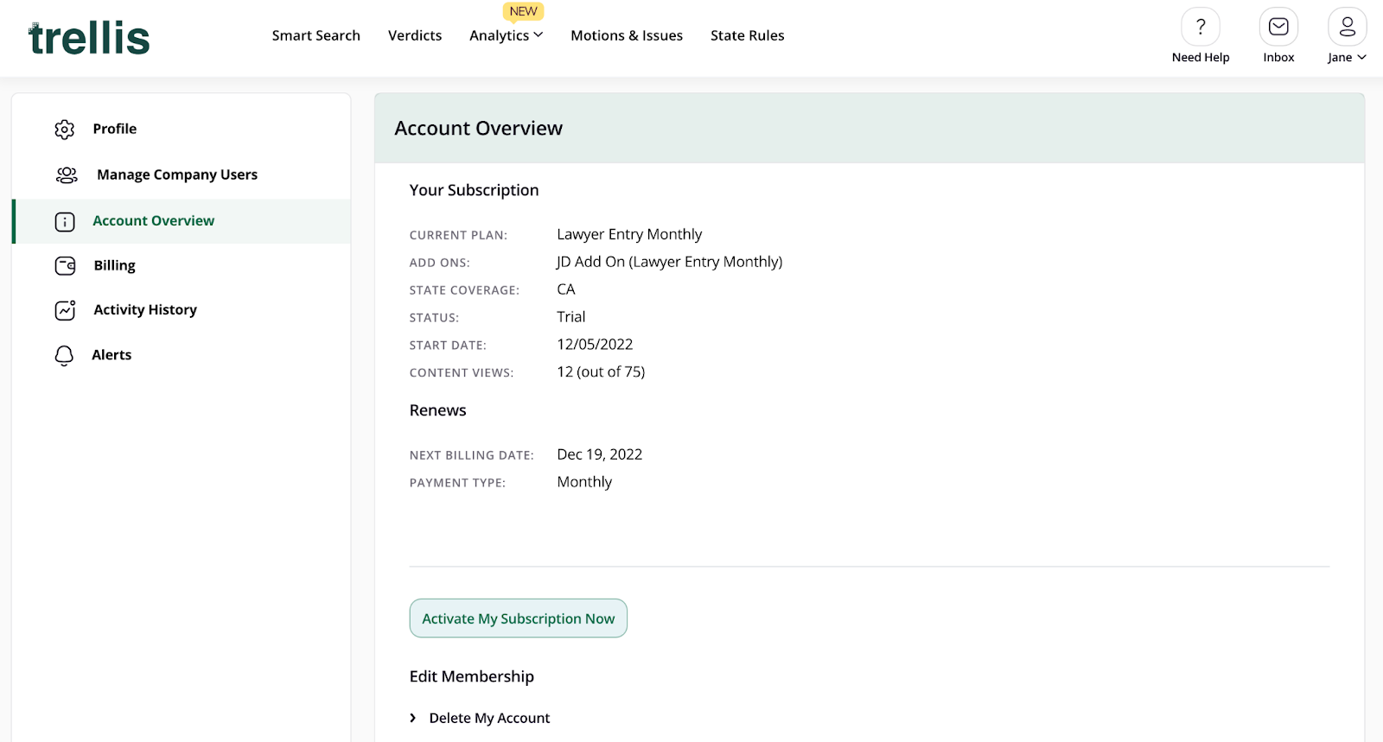Click the Alerts bell icon

click(64, 356)
